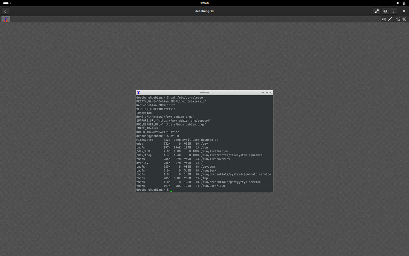Open the guest panel volume icon

tap(384, 19)
